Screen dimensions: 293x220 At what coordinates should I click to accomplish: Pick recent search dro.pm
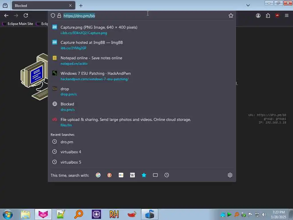142,142
